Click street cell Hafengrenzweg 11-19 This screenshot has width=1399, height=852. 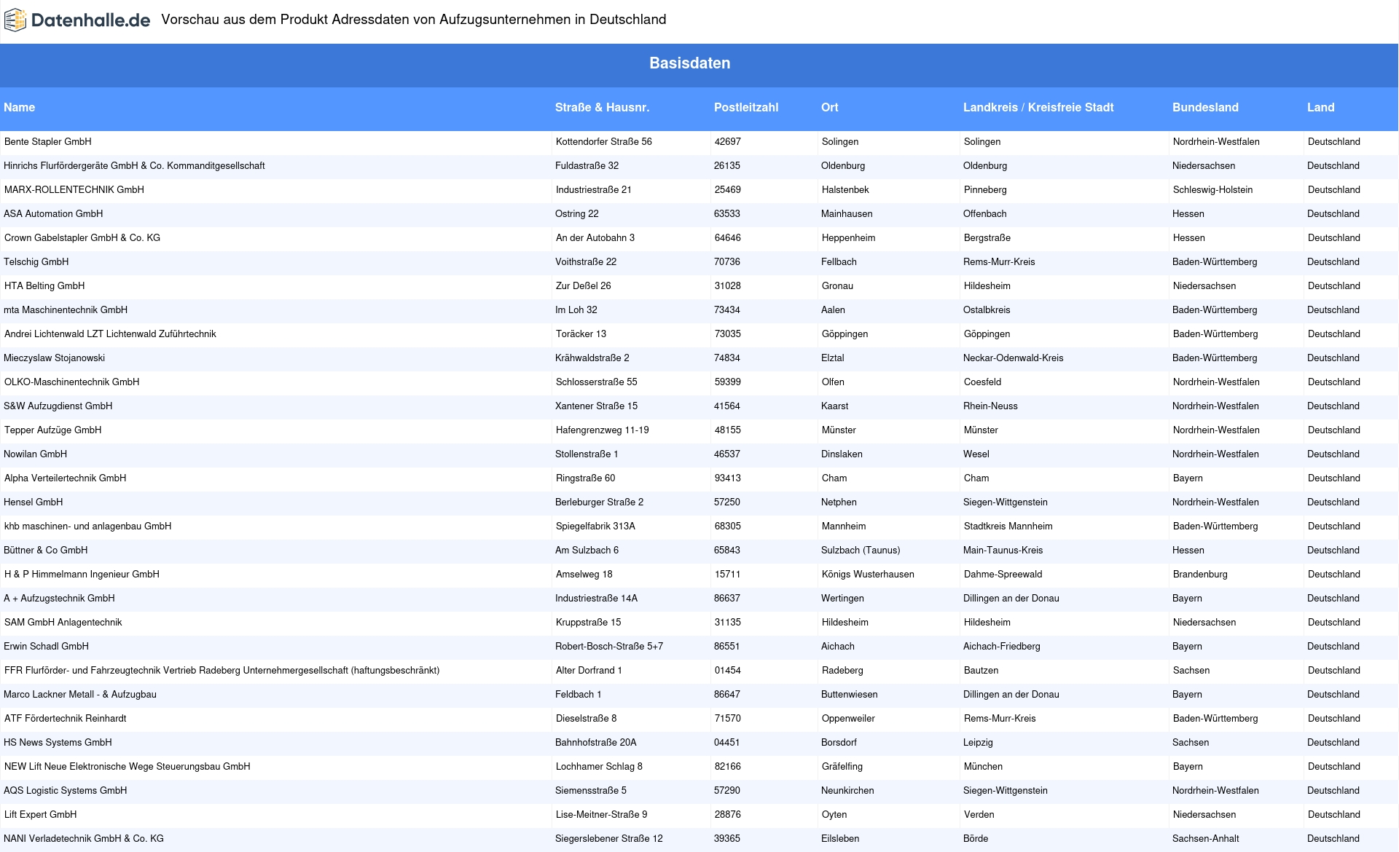click(x=603, y=430)
